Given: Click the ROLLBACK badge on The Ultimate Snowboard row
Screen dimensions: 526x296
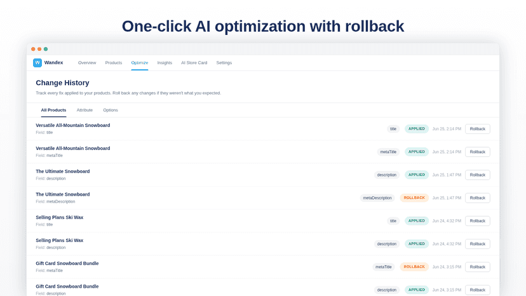Looking at the screenshot, I should pos(414,198).
